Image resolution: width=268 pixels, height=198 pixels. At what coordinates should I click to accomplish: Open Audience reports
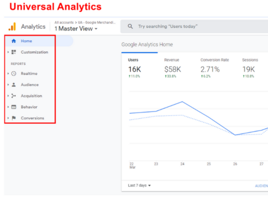30,85
